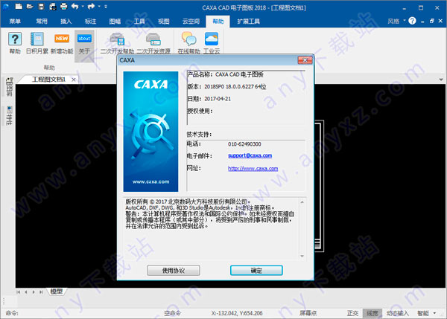The width and height of the screenshot is (447, 319).
Task: Open the 新增功能 NEW icon
Action: (62, 43)
